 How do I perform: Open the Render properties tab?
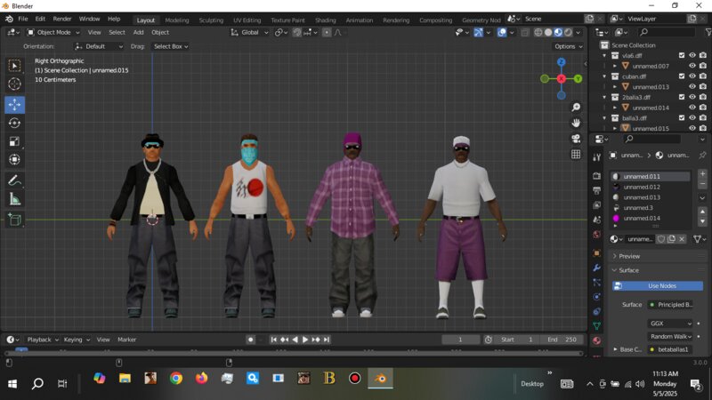596,175
